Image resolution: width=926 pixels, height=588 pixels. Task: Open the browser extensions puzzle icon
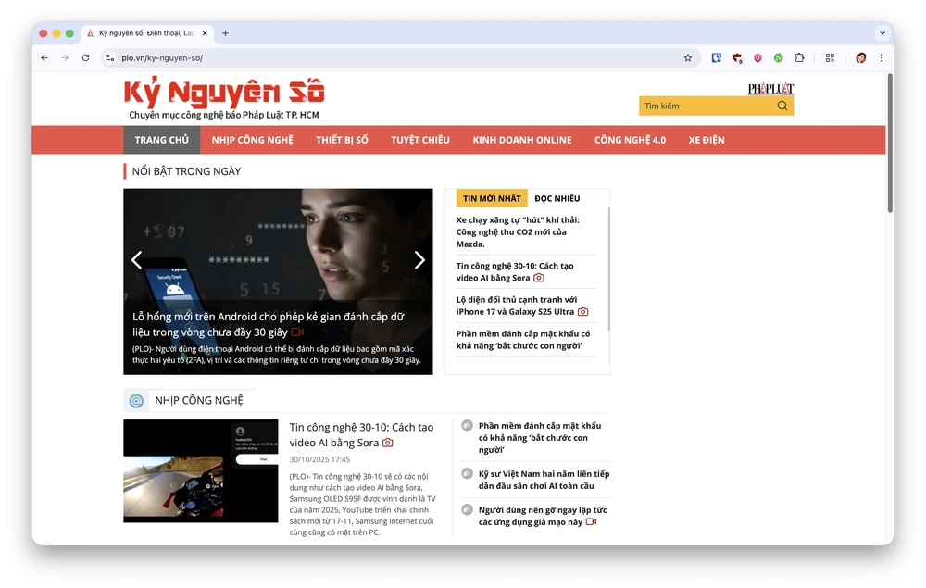pyautogui.click(x=799, y=57)
